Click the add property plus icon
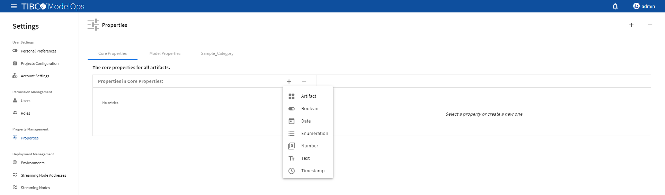Image resolution: width=665 pixels, height=195 pixels. click(x=289, y=81)
